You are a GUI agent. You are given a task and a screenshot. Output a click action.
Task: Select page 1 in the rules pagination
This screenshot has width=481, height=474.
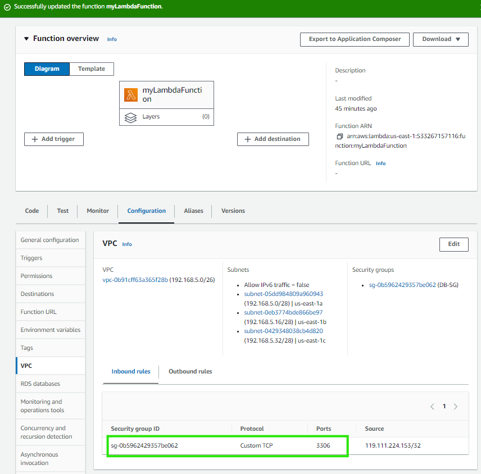444,406
